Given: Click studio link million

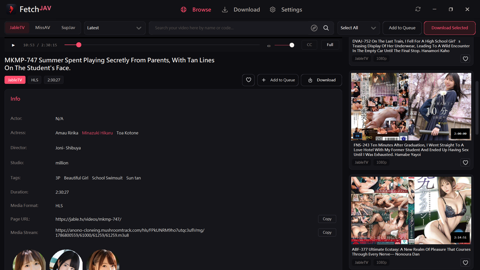Looking at the screenshot, I should point(62,163).
